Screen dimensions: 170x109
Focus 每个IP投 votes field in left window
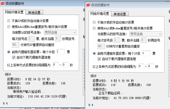(x=61, y=52)
